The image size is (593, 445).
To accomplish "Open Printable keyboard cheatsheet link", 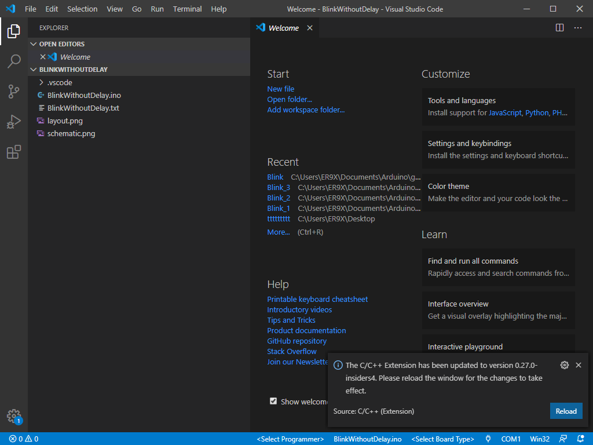I will (317, 300).
